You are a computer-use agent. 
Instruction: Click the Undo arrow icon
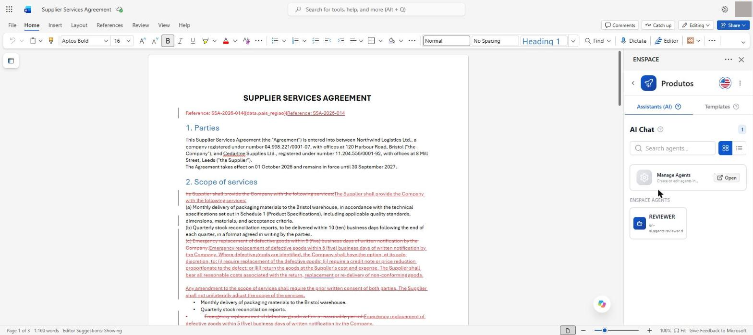coord(12,41)
